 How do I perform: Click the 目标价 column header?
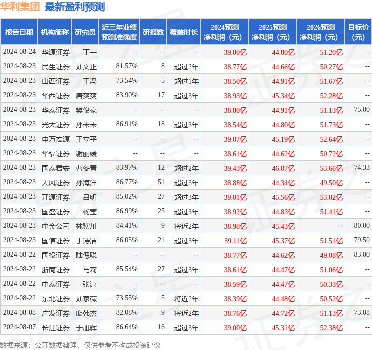[x=358, y=32]
